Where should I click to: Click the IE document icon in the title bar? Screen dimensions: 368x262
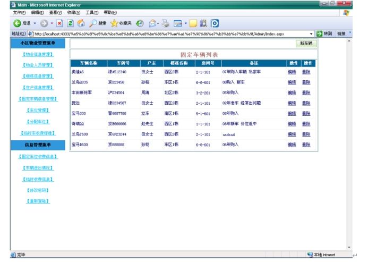pyautogui.click(x=13, y=5)
